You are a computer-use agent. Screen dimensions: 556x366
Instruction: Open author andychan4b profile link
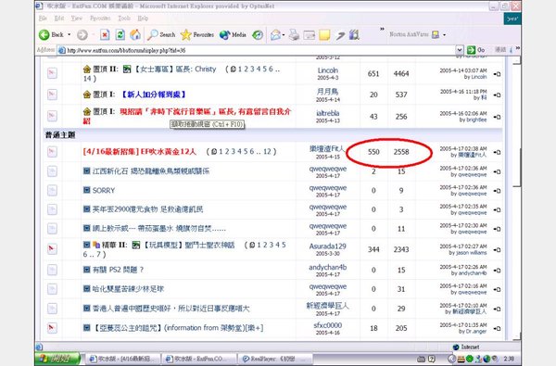(328, 267)
